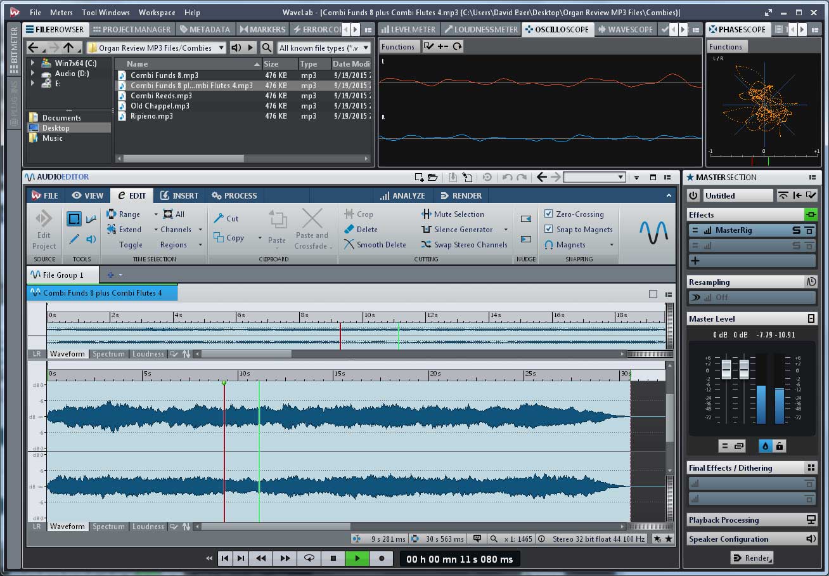Switch to the LOUDNESSMETER tab
829x576 pixels.
click(x=481, y=29)
